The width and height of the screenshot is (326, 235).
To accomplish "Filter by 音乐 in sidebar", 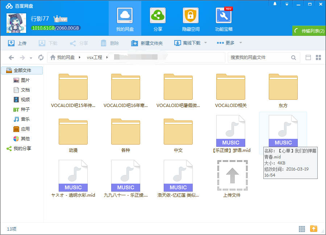I will (x=22, y=119).
